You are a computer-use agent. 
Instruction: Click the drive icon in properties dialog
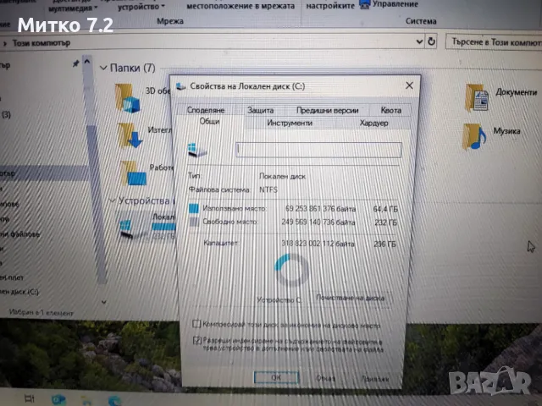click(197, 151)
